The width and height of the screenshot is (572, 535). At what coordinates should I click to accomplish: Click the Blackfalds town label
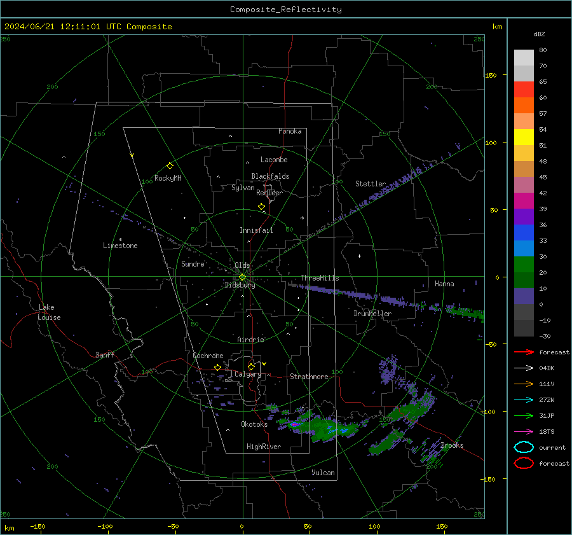pos(270,176)
